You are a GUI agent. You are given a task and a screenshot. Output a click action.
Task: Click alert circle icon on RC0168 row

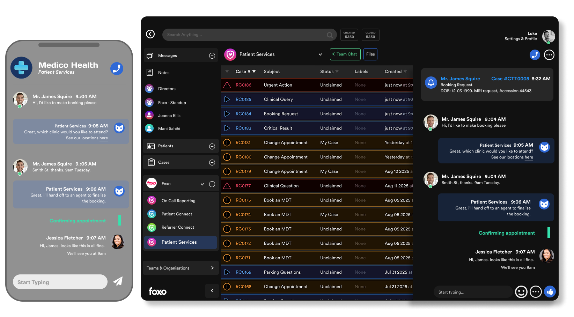click(227, 287)
